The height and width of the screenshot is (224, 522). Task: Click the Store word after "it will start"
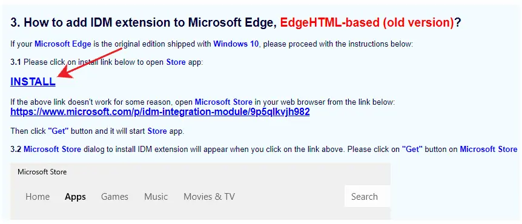pyautogui.click(x=157, y=131)
